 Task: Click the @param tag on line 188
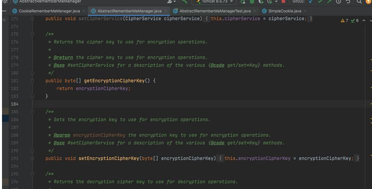click(x=62, y=135)
